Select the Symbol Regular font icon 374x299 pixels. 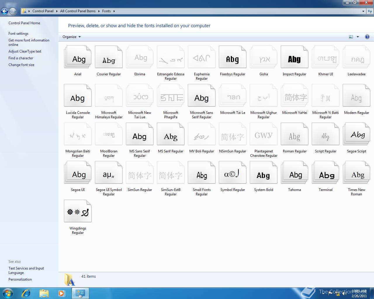point(233,173)
